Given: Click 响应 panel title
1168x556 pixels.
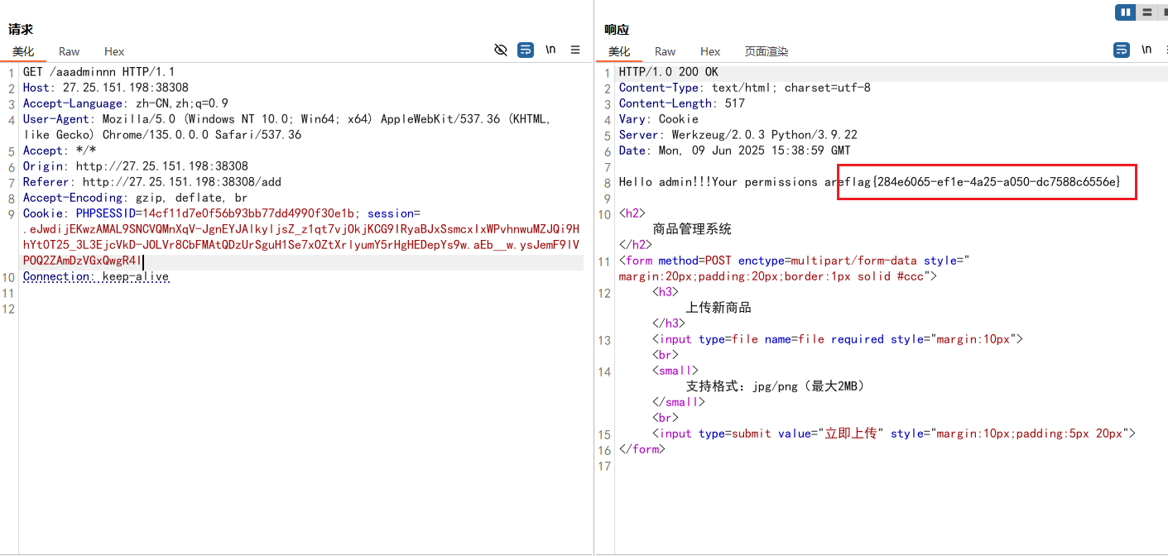Looking at the screenshot, I should point(617,30).
